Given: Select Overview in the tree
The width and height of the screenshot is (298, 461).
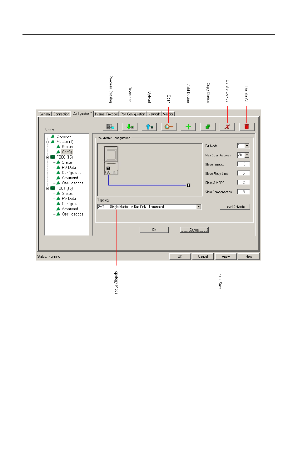Looking at the screenshot, I should point(64,136).
